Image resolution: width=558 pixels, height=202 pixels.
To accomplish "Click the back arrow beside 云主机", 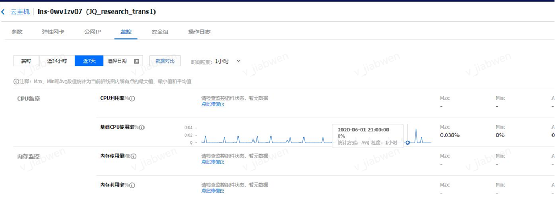I will coord(3,11).
